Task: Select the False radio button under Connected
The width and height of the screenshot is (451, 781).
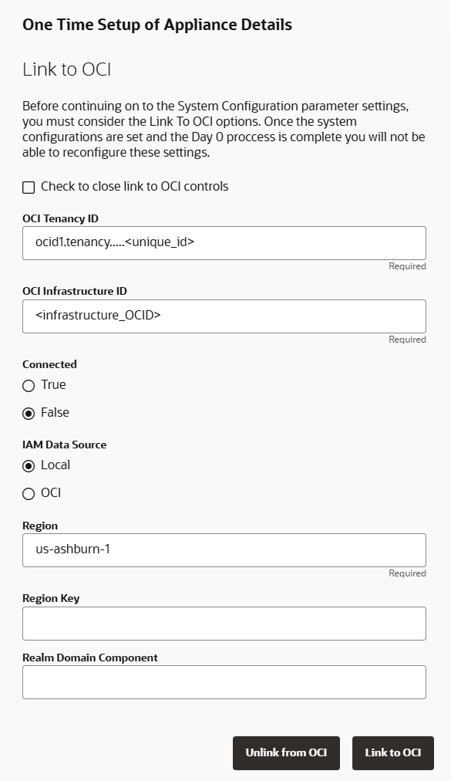Action: [x=29, y=412]
